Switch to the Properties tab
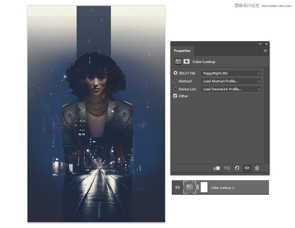 tap(182, 51)
